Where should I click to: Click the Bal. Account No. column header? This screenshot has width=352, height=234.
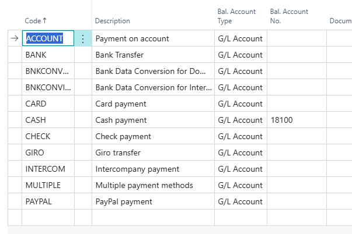(289, 16)
